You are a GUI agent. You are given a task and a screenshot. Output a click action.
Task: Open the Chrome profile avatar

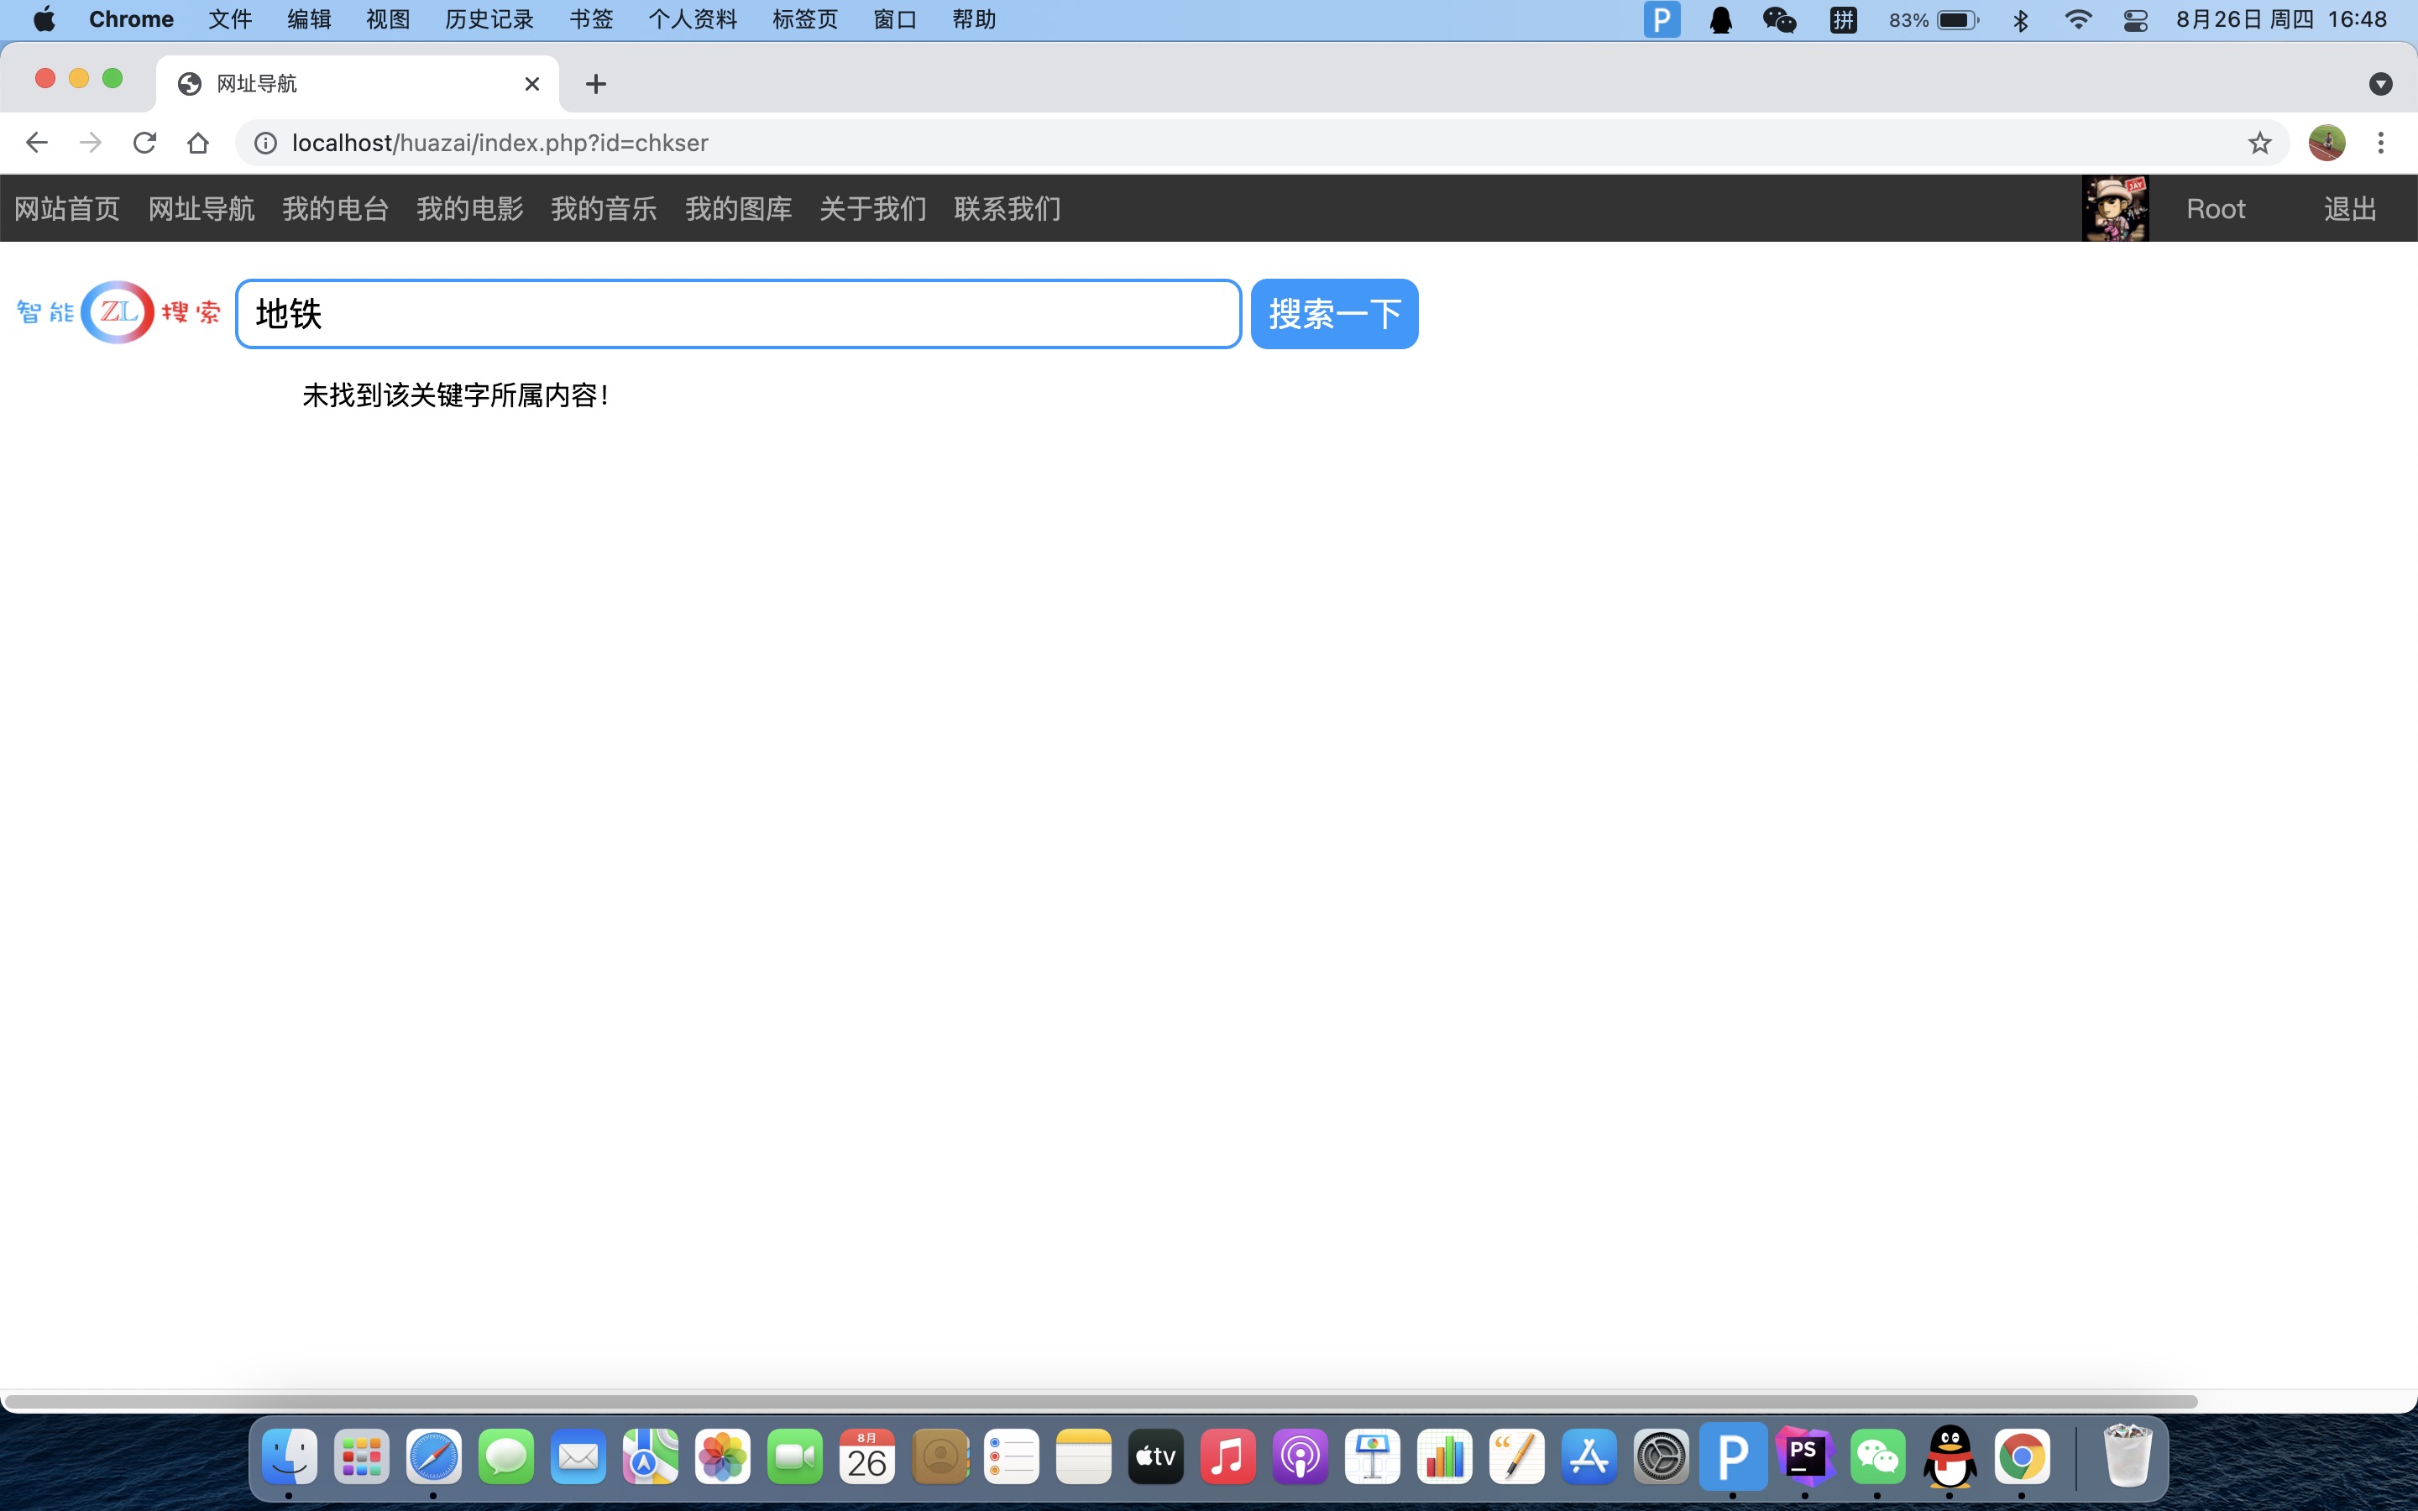[2326, 143]
